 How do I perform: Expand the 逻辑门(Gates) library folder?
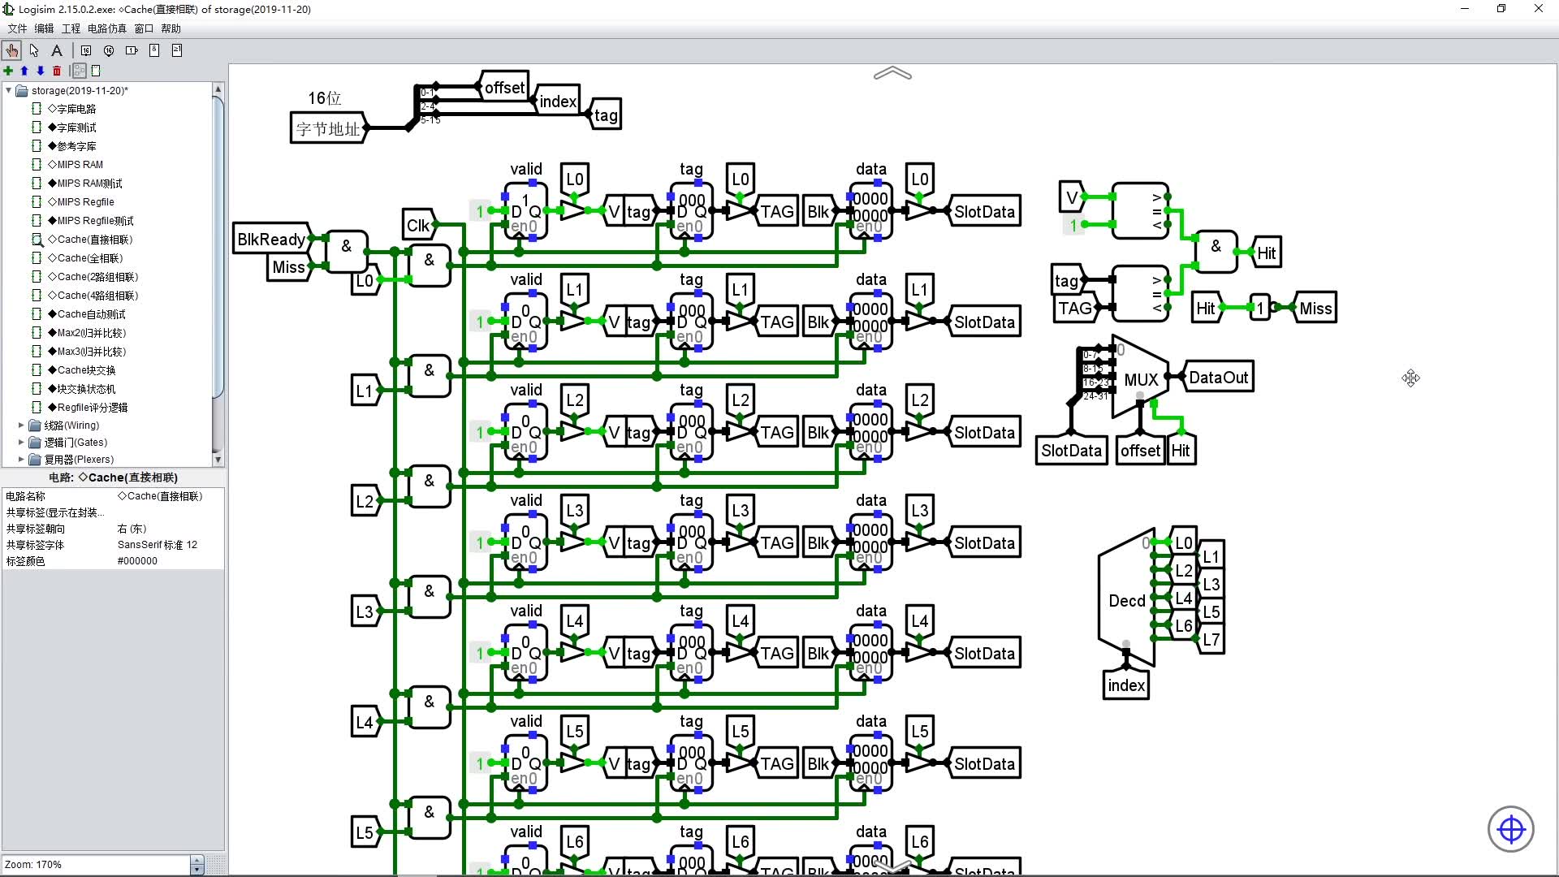tap(21, 442)
